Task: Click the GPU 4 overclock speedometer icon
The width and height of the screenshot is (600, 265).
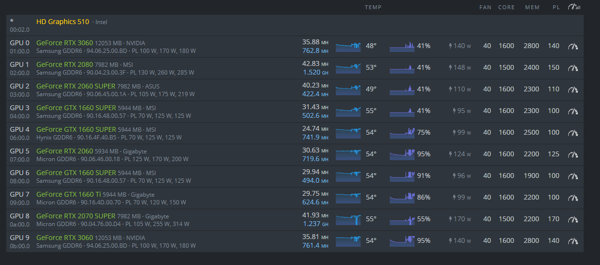Action: (573, 133)
